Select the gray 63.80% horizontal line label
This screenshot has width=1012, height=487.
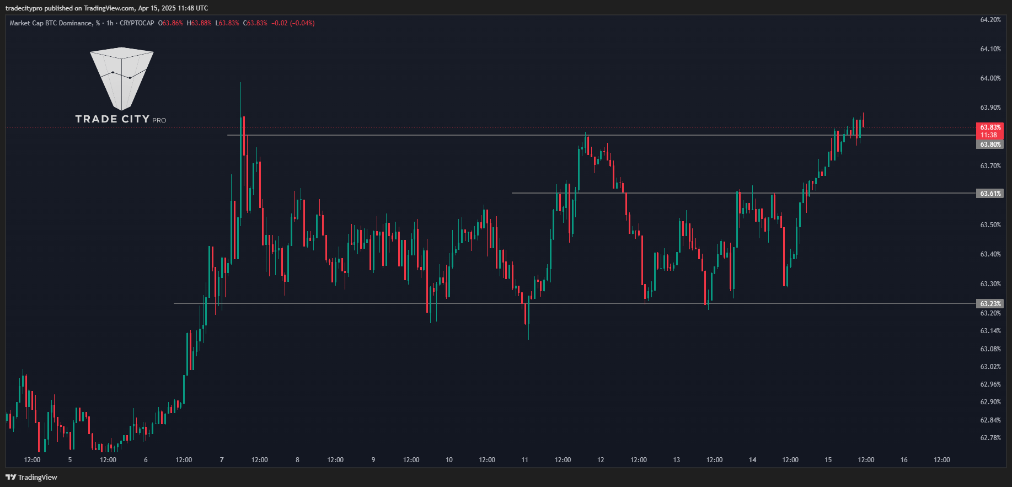tap(990, 145)
